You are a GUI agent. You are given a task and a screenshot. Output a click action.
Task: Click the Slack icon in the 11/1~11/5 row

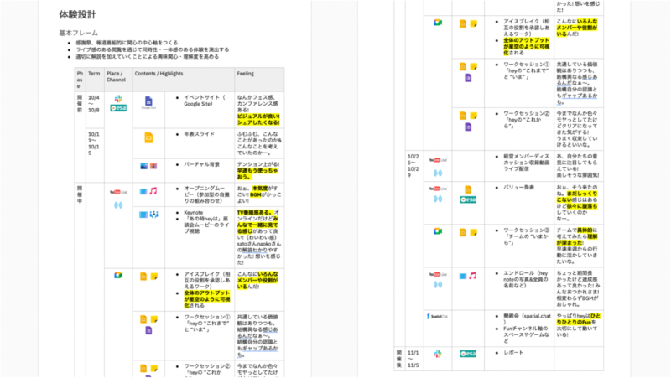pos(438,354)
